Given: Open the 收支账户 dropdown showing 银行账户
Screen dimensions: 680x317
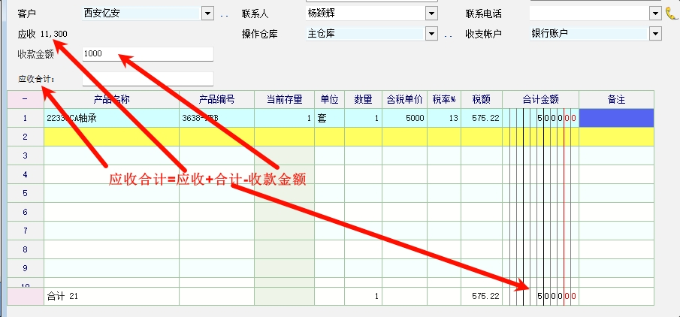Looking at the screenshot, I should click(x=655, y=34).
